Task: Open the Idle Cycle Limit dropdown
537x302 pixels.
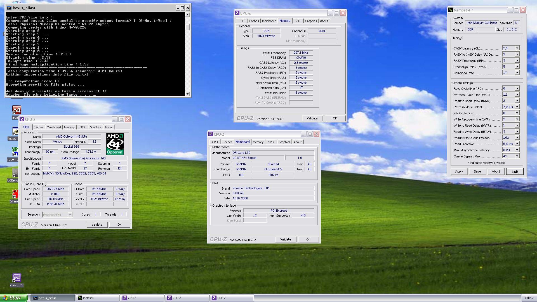Action: click(517, 113)
